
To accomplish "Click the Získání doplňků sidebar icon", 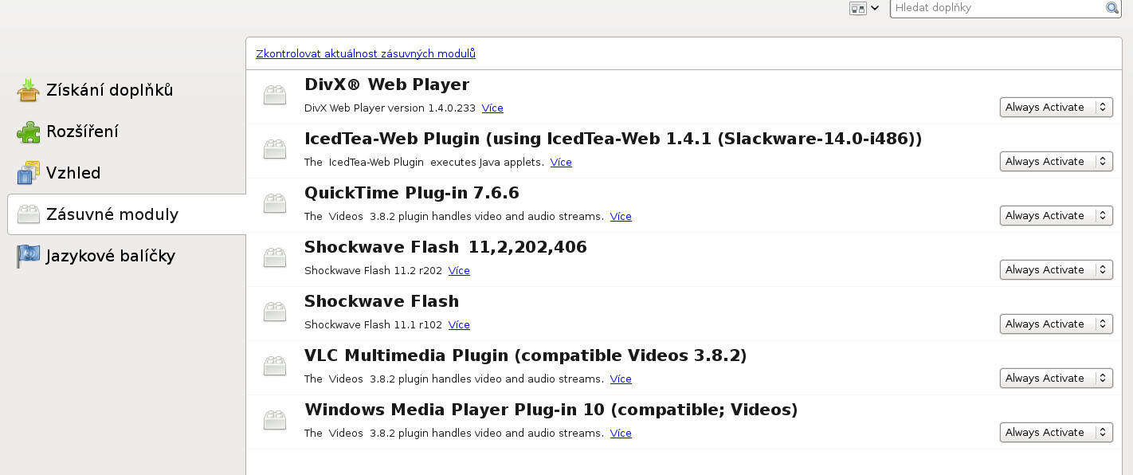I will click(29, 90).
